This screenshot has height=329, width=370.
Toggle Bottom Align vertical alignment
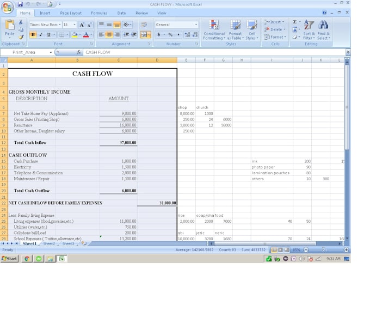pos(117,25)
